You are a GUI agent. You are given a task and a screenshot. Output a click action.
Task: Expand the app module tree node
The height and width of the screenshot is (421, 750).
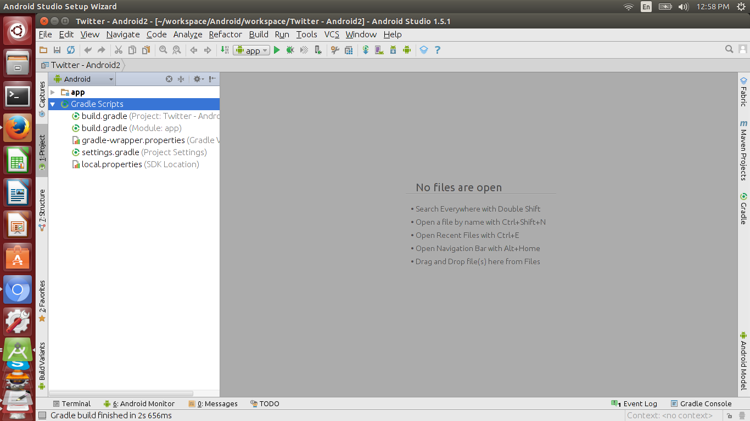tap(53, 92)
